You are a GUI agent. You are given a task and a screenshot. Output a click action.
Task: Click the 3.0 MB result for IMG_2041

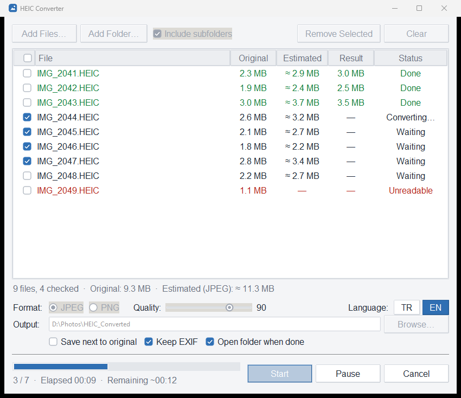351,73
